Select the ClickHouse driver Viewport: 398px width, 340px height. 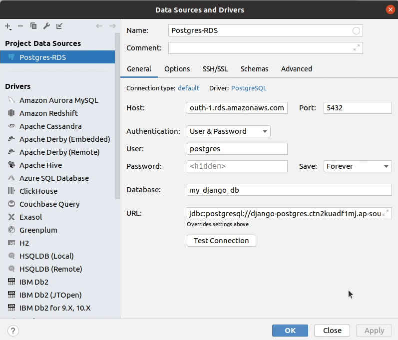tap(38, 191)
